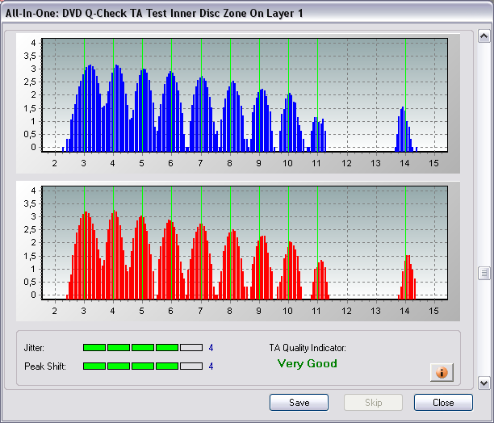Click the empty fifth Jitter bar segment

tap(191, 347)
